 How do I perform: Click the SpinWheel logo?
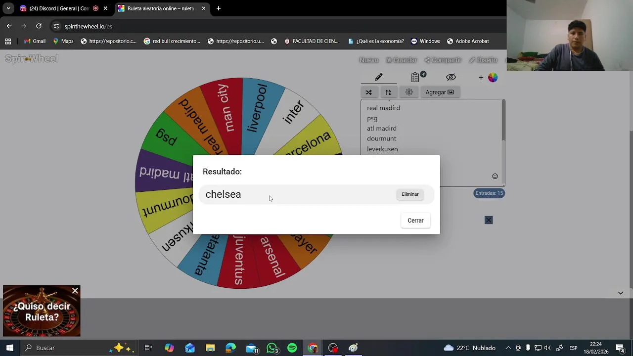coord(32,59)
